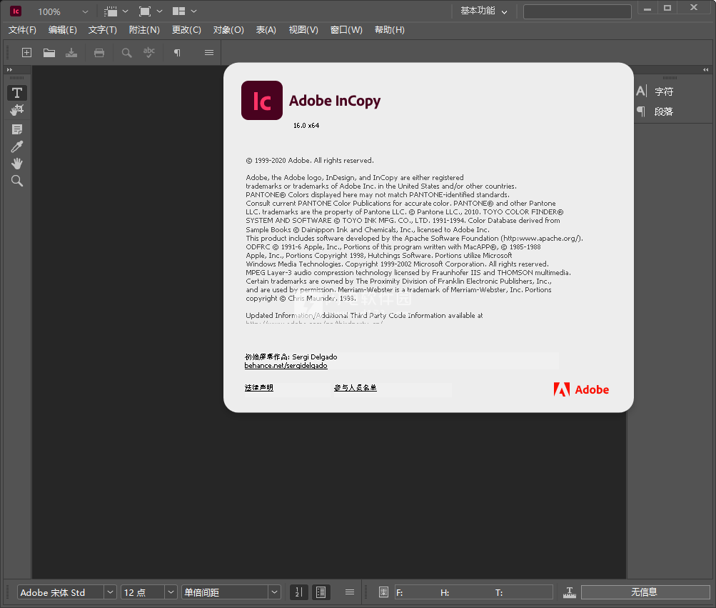This screenshot has height=608, width=716.
Task: Click the New document toolbar icon
Action: tap(27, 53)
